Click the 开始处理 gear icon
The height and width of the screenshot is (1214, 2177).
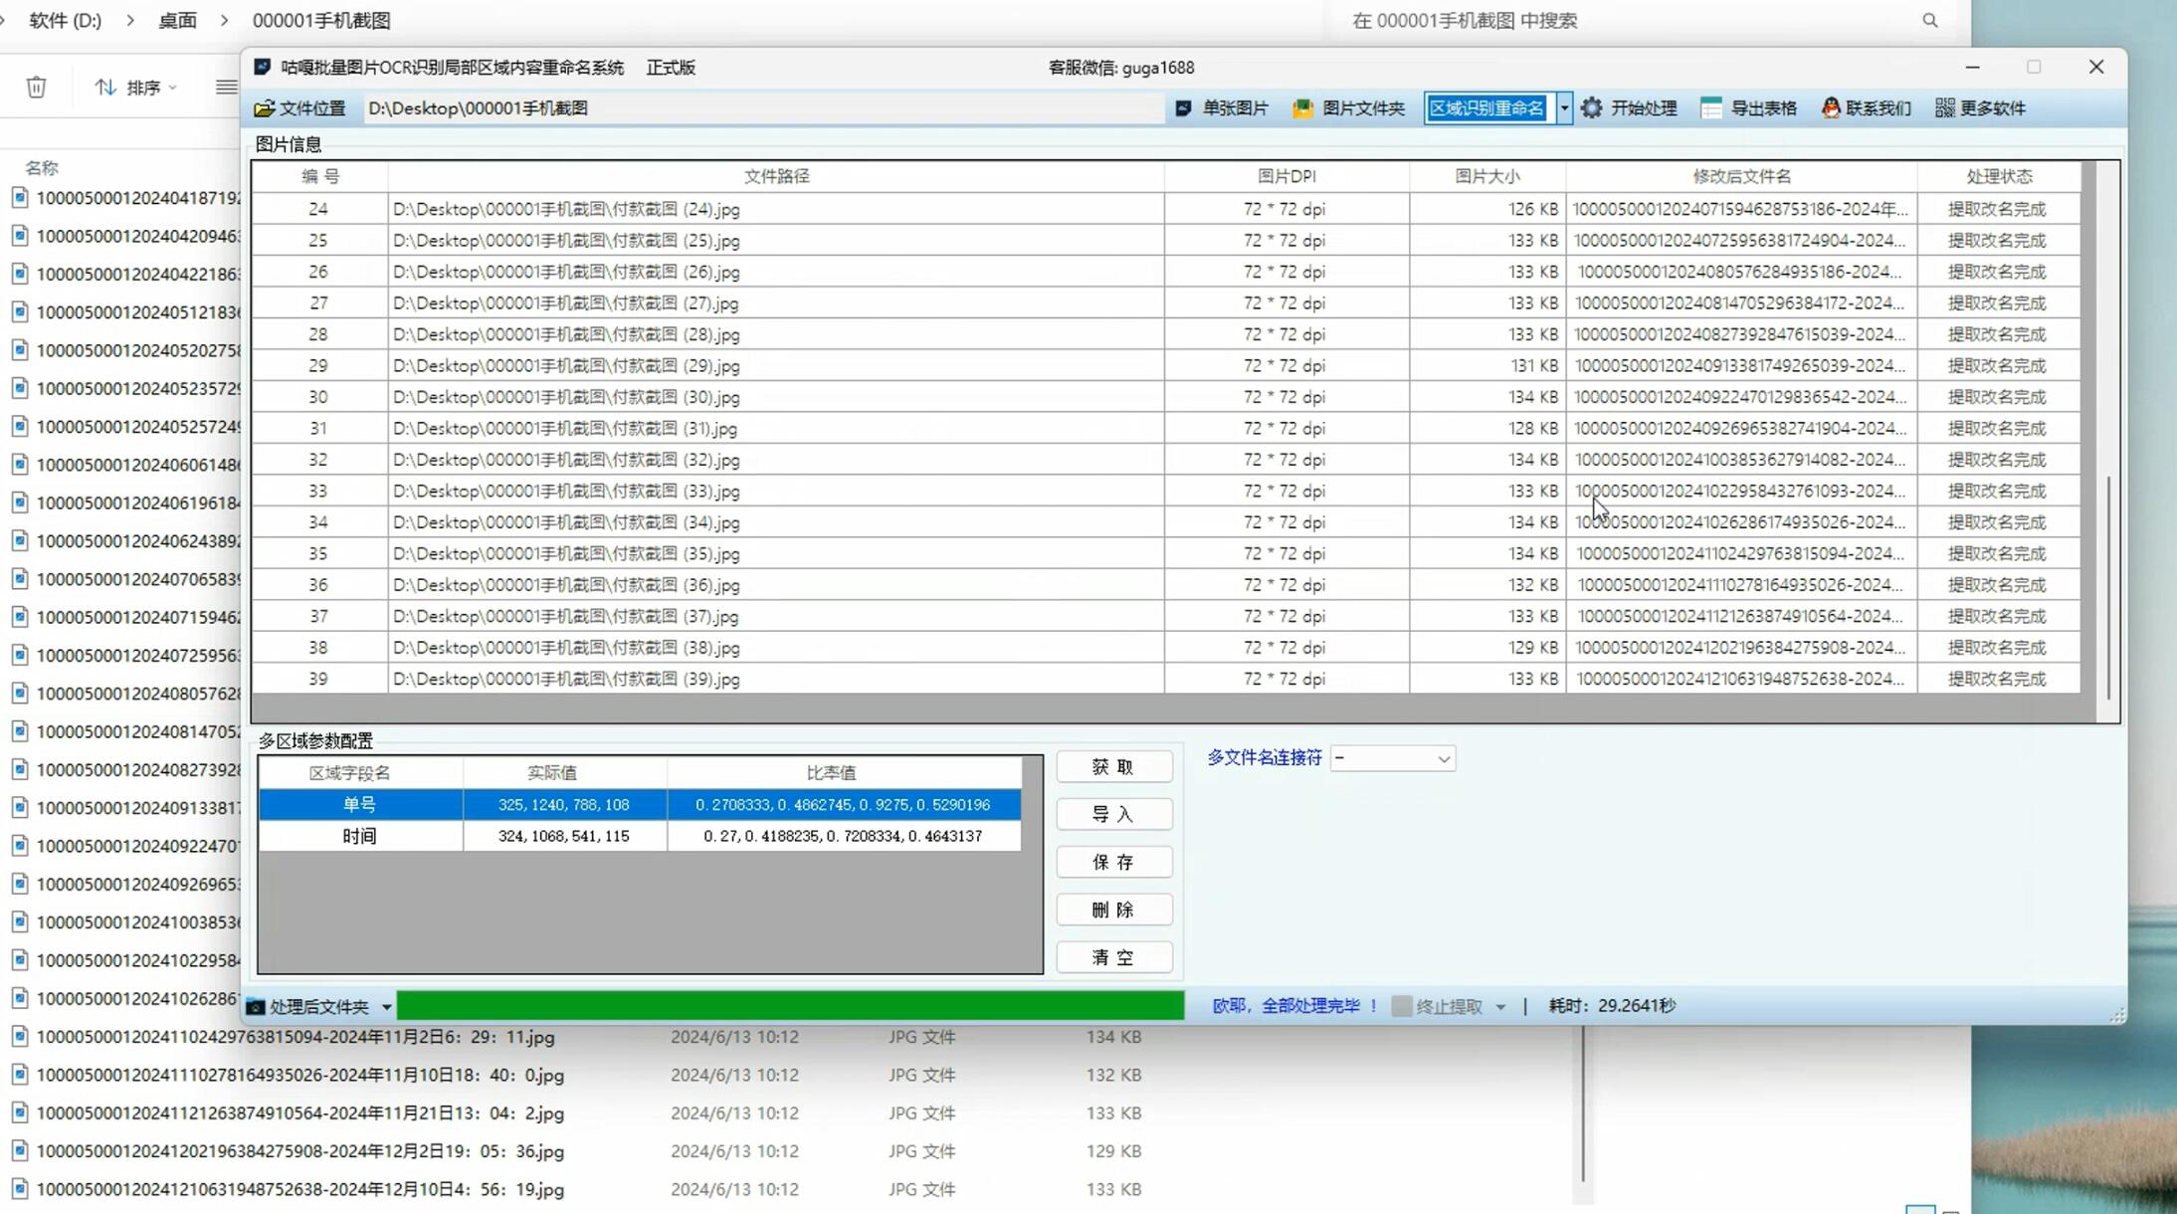(1592, 108)
